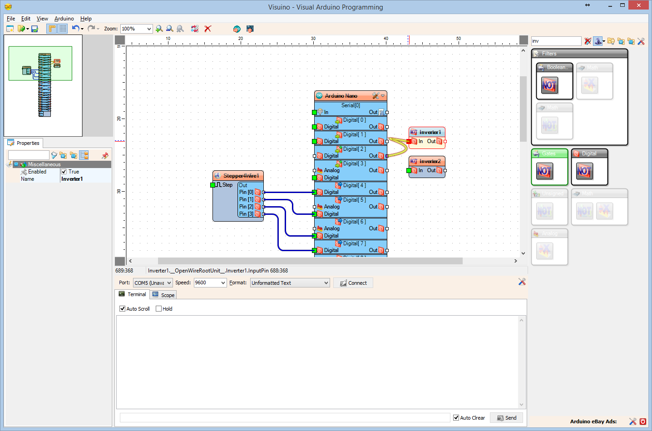Select the Digital NOT component
Screen dimensions: 652x431
[584, 171]
